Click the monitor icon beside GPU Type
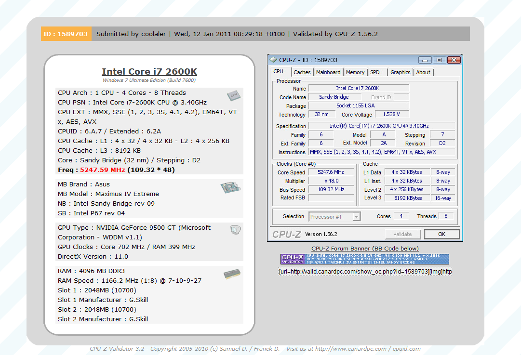 click(235, 229)
